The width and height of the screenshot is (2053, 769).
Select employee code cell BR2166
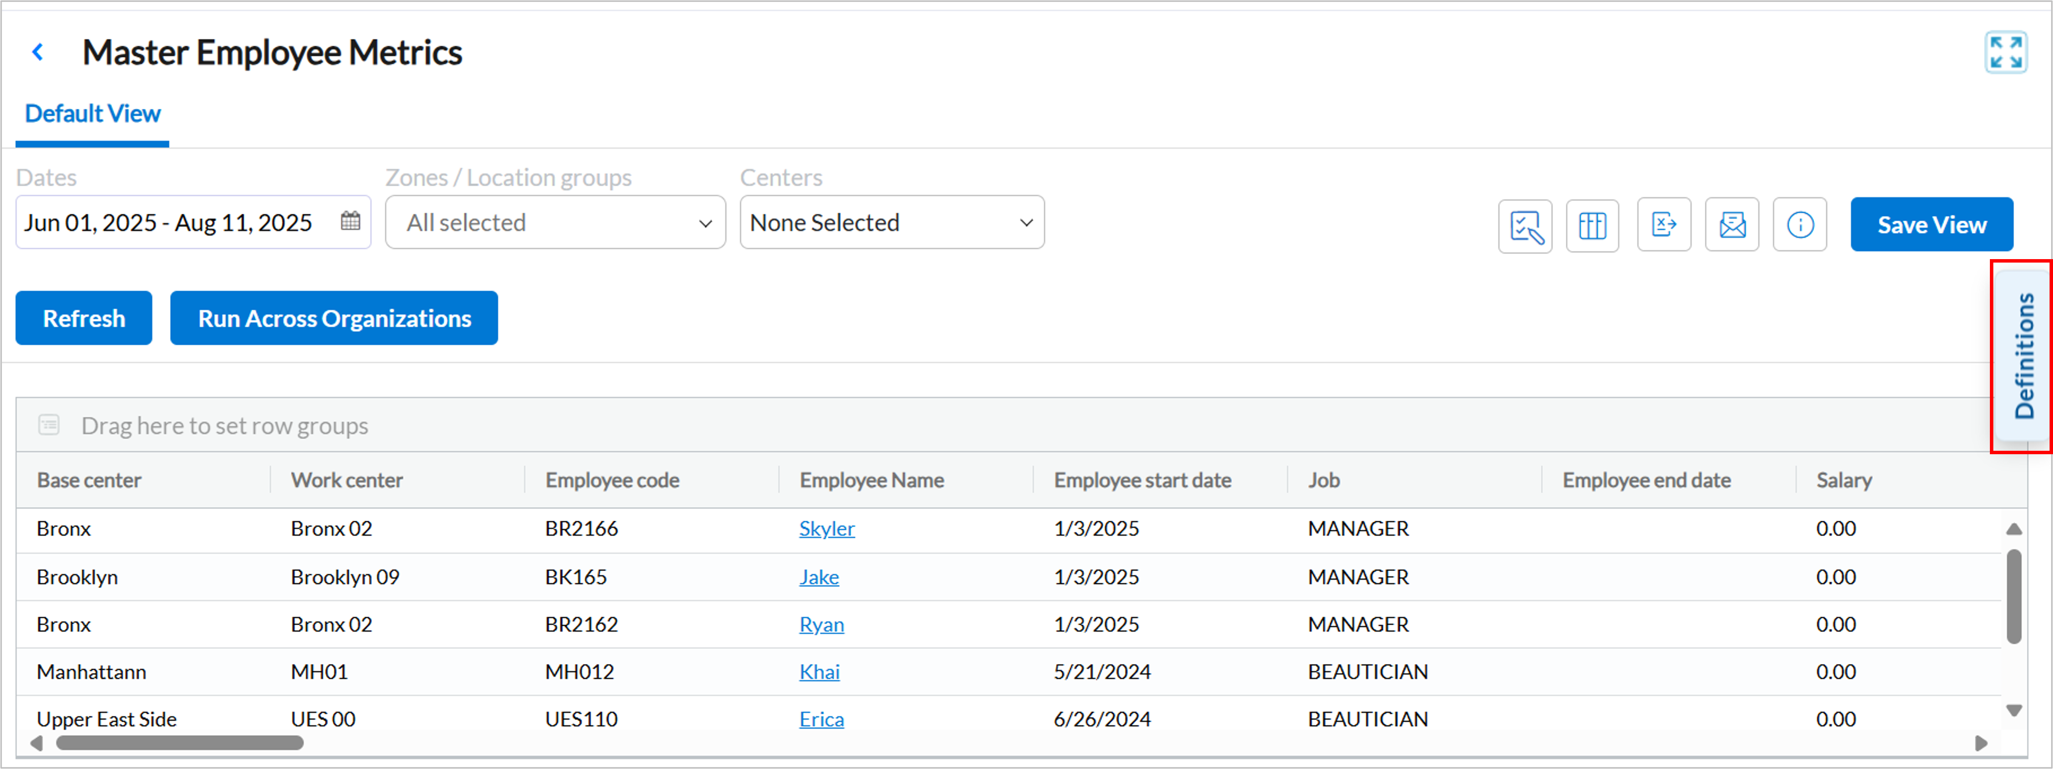[x=581, y=529]
